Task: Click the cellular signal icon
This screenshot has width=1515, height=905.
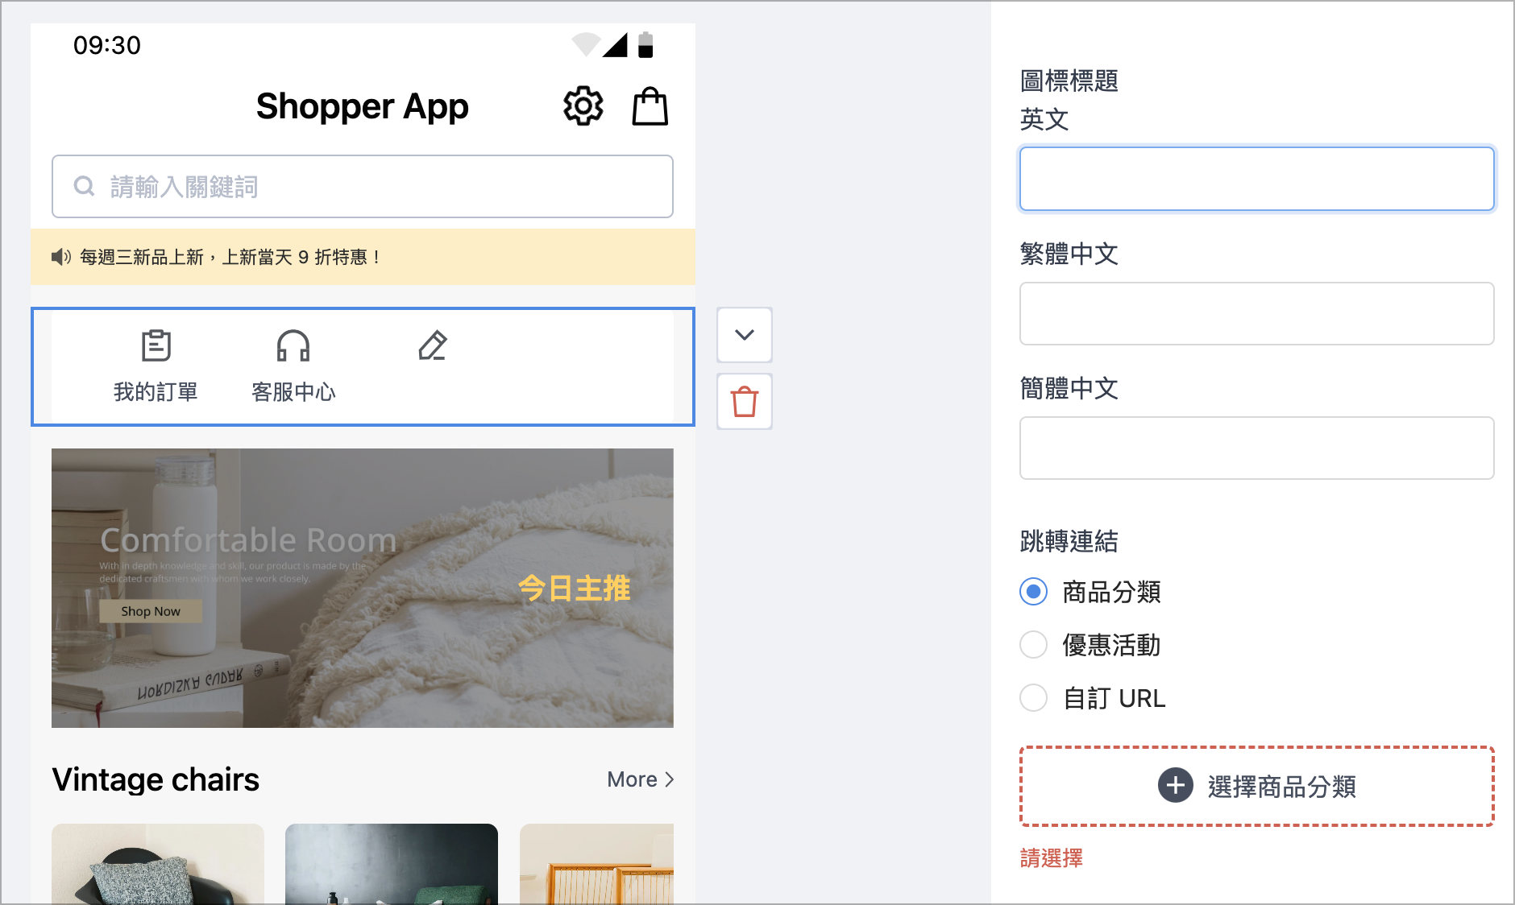Action: [615, 45]
